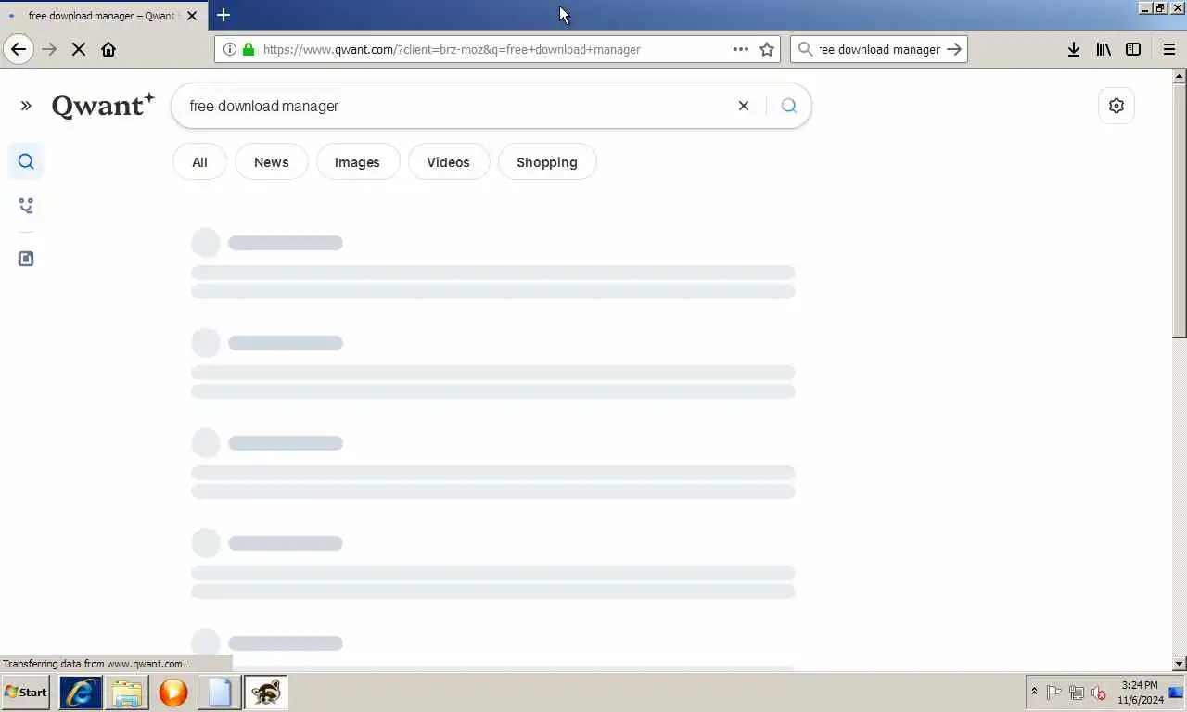Click the forward navigation arrow

pos(50,49)
